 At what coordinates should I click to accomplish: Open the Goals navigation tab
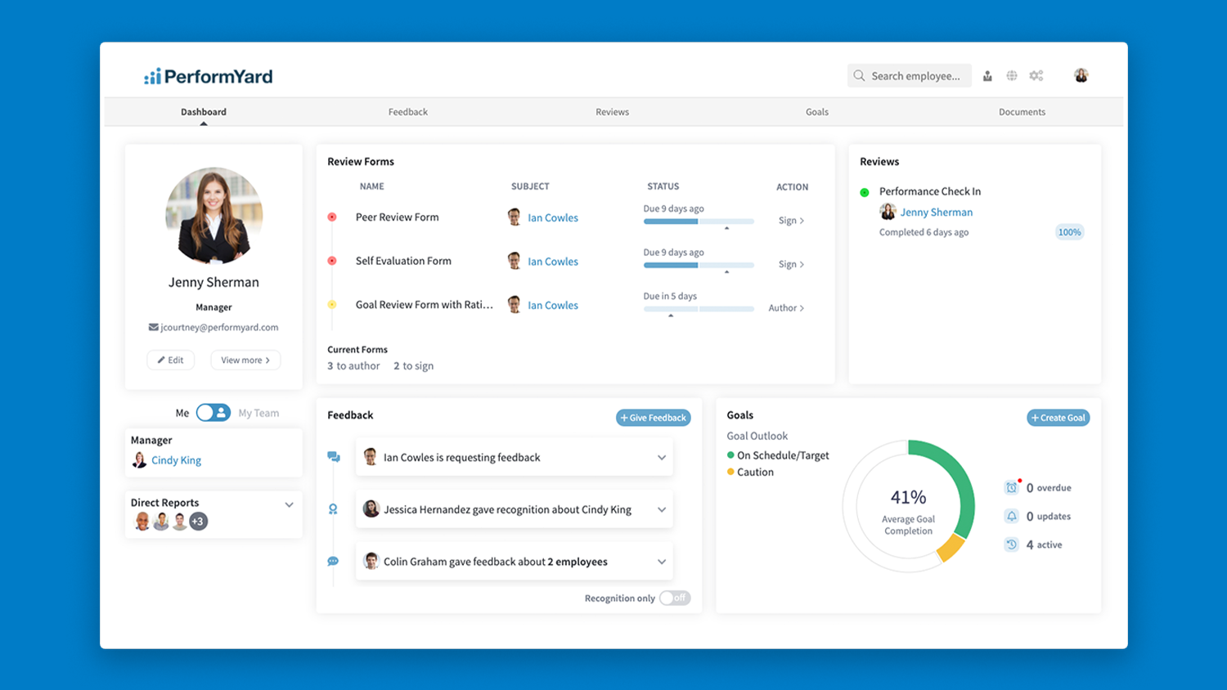pos(816,112)
